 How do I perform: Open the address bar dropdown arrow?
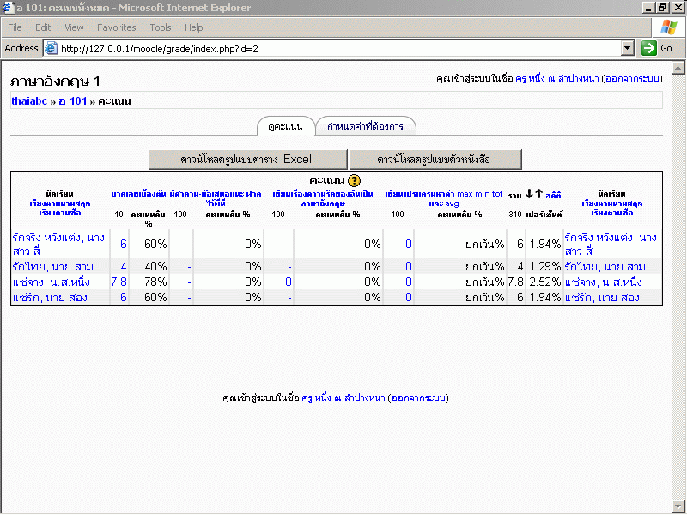(627, 48)
